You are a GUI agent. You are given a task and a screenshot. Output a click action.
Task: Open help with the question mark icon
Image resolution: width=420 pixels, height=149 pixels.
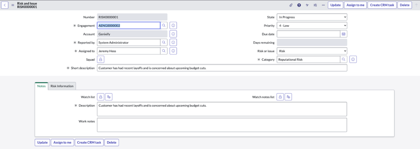(299, 5)
